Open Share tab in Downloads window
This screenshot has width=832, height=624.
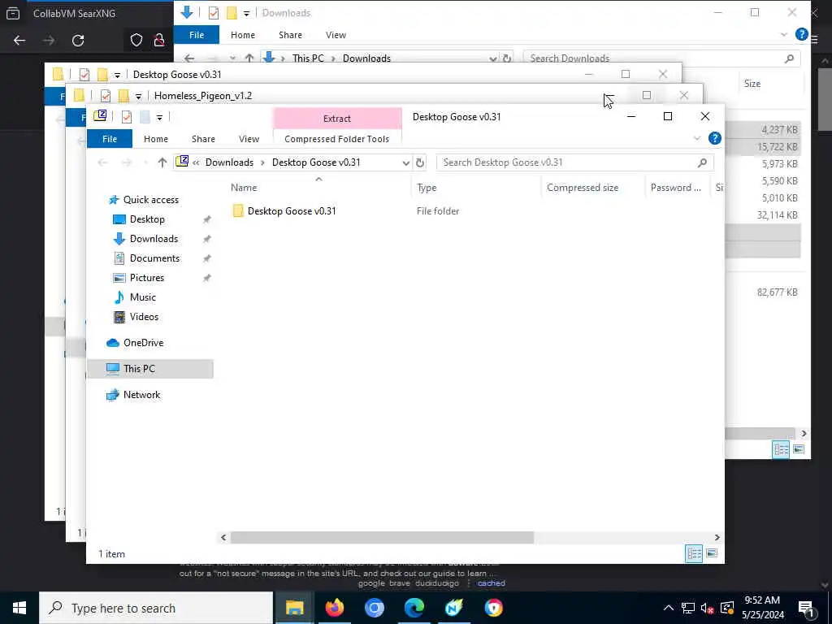(x=290, y=35)
